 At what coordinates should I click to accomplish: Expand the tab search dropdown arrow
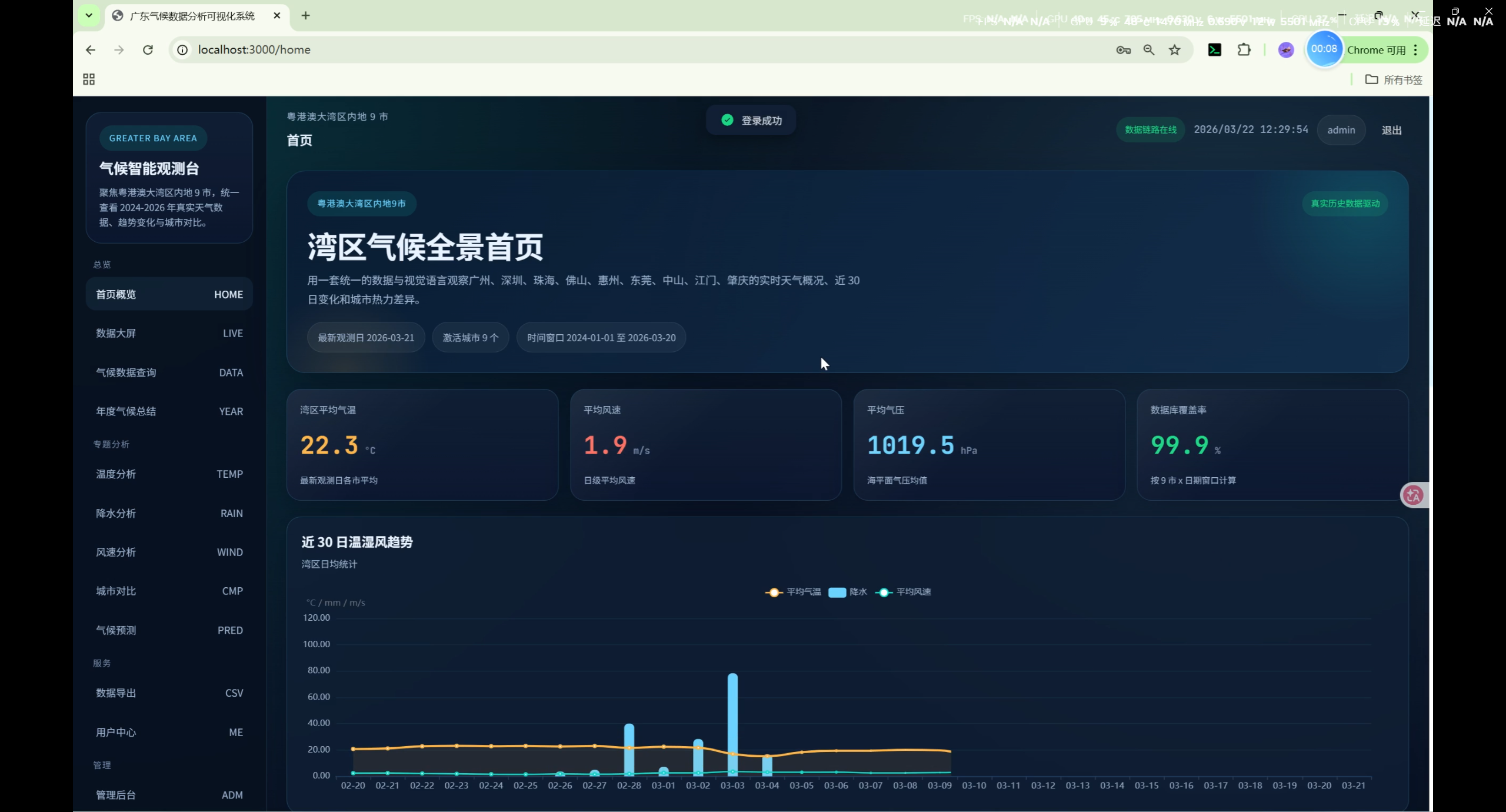89,16
